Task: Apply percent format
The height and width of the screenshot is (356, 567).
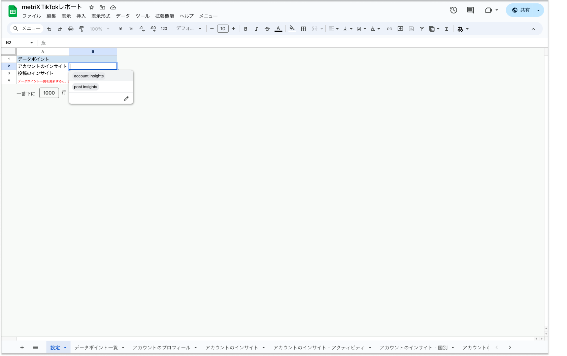Action: (x=131, y=29)
